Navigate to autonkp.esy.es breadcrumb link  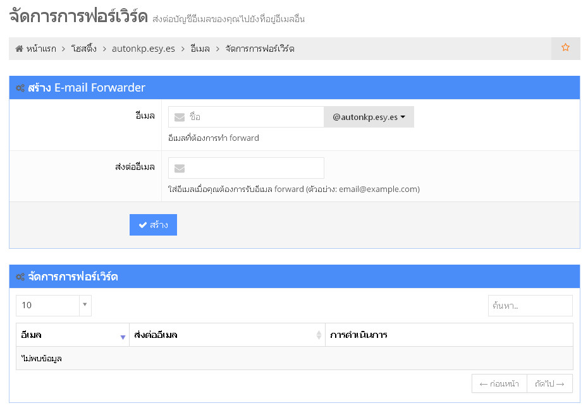click(x=144, y=49)
